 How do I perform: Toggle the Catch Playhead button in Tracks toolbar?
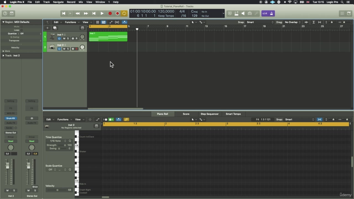(124, 22)
